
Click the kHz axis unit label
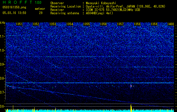[3, 23]
